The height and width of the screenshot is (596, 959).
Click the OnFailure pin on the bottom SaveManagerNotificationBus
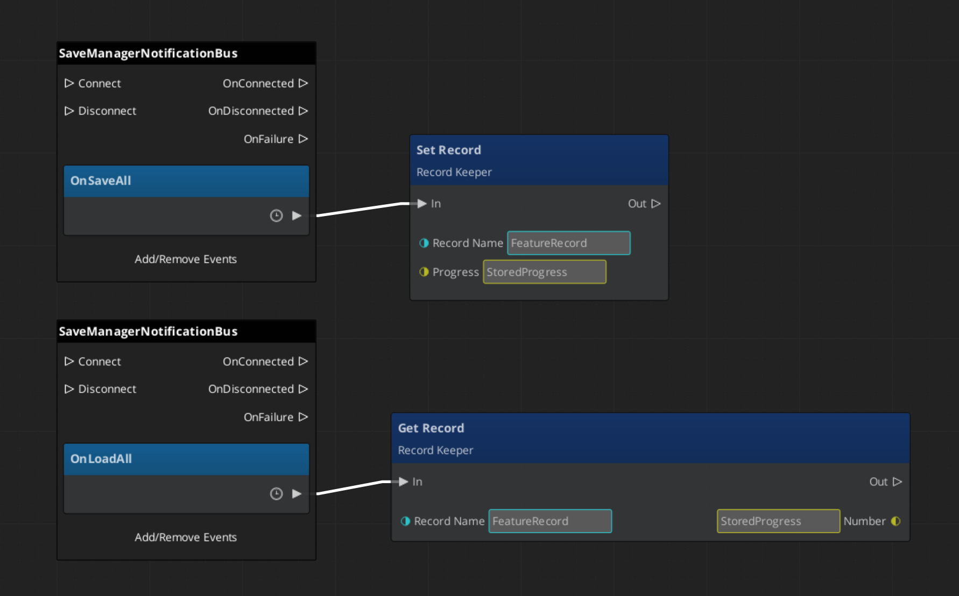(303, 417)
